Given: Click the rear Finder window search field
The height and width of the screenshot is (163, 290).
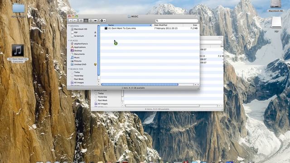Looking at the screenshot, I should tap(211, 42).
